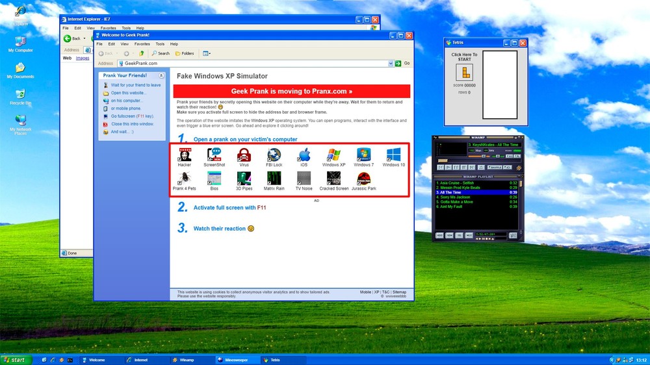Image resolution: width=650 pixels, height=365 pixels.
Task: Open the Cracked Screen icon
Action: coord(333,181)
